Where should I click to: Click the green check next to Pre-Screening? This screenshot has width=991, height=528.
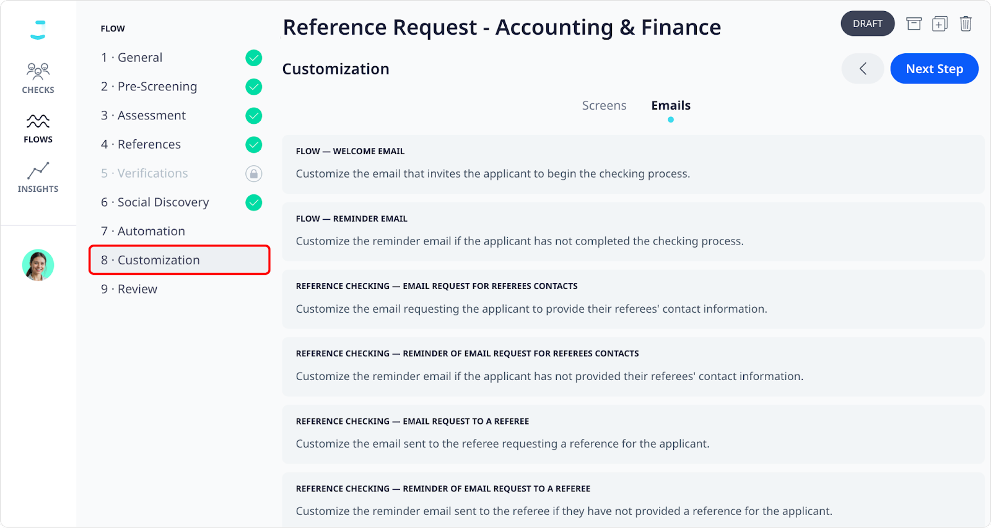click(x=254, y=87)
